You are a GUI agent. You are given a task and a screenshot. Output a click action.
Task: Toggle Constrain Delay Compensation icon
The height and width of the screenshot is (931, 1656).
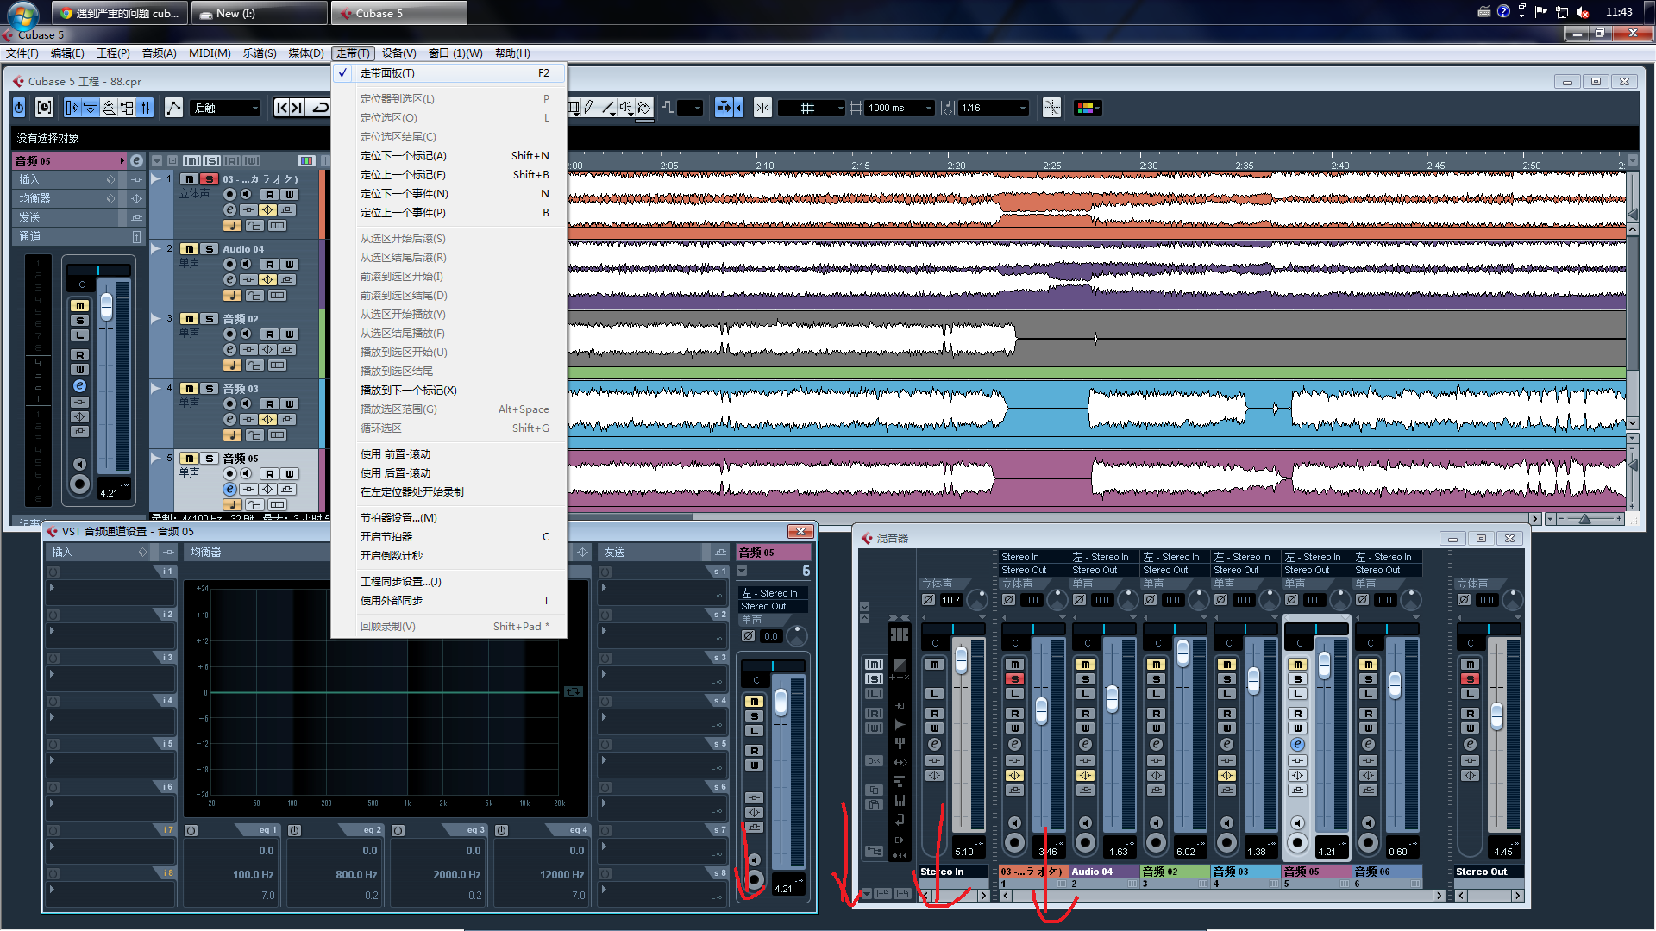tap(45, 108)
